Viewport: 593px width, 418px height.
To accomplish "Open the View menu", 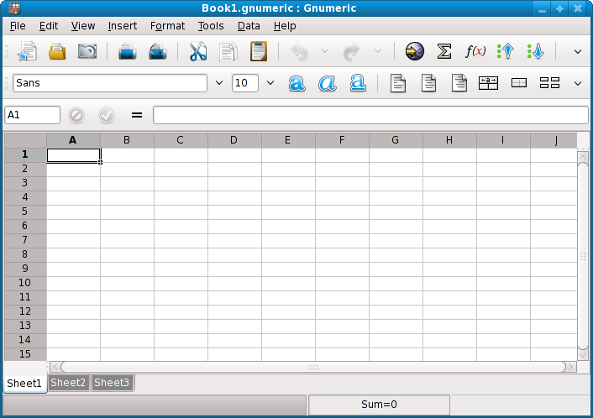I will point(83,26).
